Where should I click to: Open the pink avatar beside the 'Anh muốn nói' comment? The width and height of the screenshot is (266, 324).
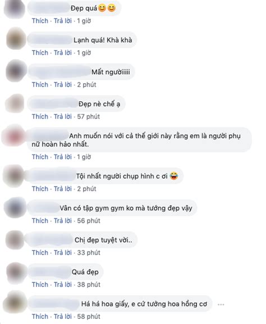coord(14,136)
